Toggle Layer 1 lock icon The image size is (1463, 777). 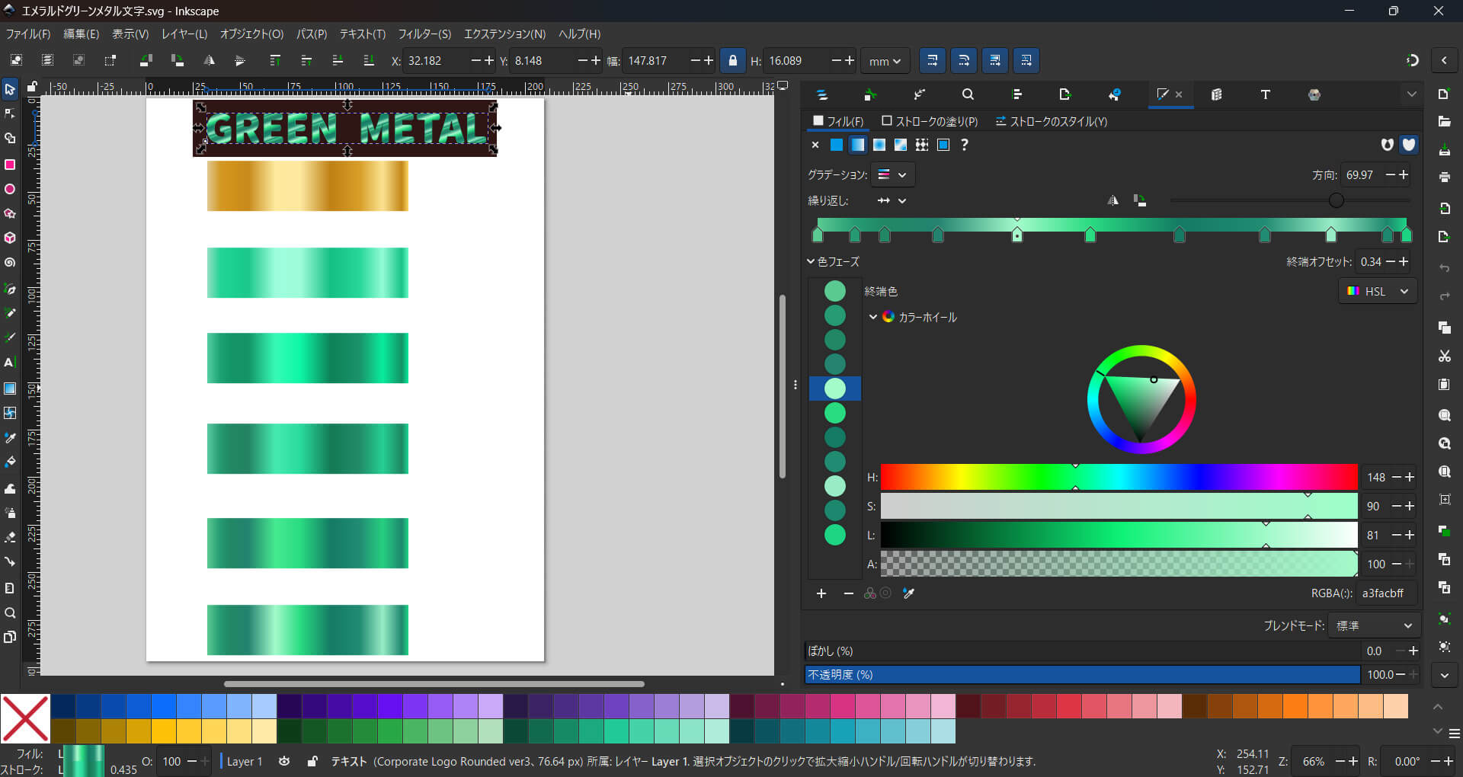(x=312, y=761)
